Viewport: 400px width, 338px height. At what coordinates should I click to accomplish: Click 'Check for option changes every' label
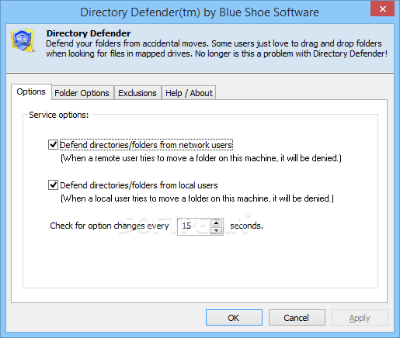click(110, 226)
